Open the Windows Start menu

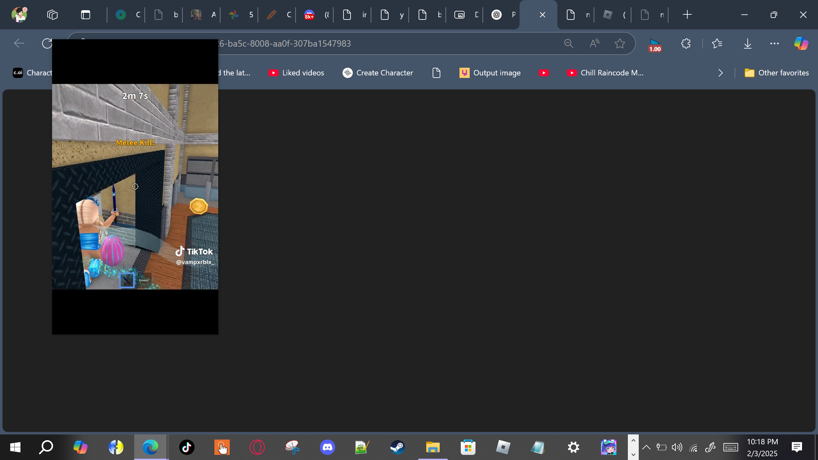(15, 447)
